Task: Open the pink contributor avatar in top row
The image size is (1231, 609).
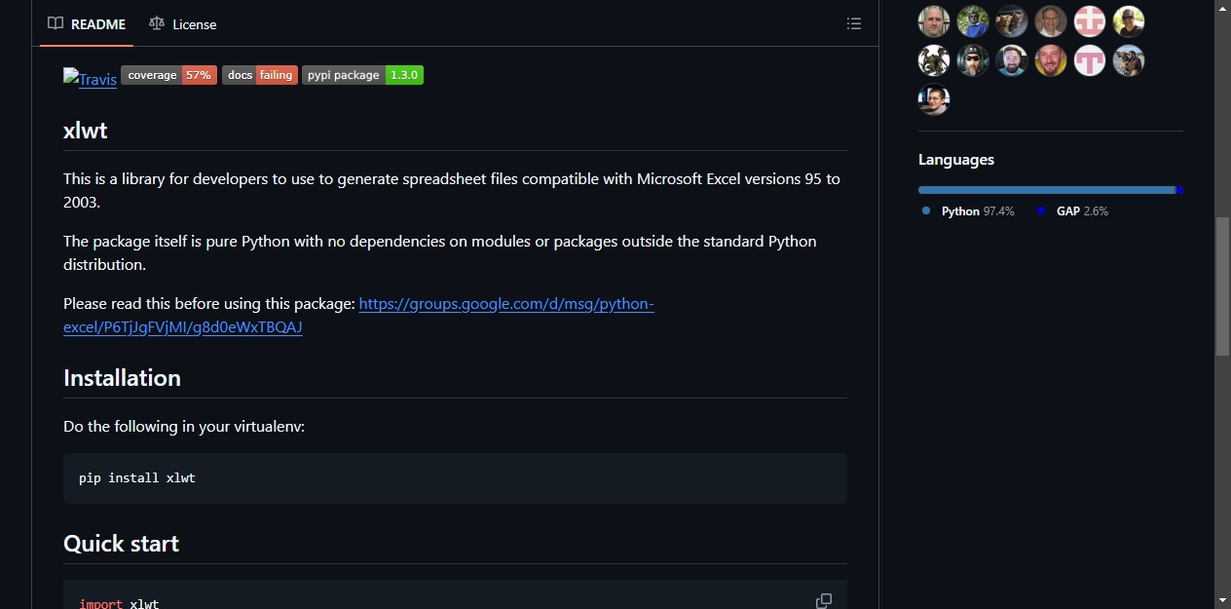Action: point(1090,21)
